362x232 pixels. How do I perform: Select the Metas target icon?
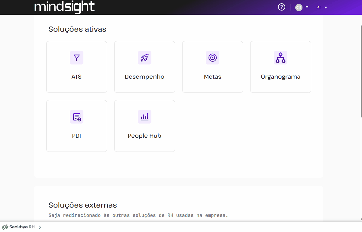[212, 58]
